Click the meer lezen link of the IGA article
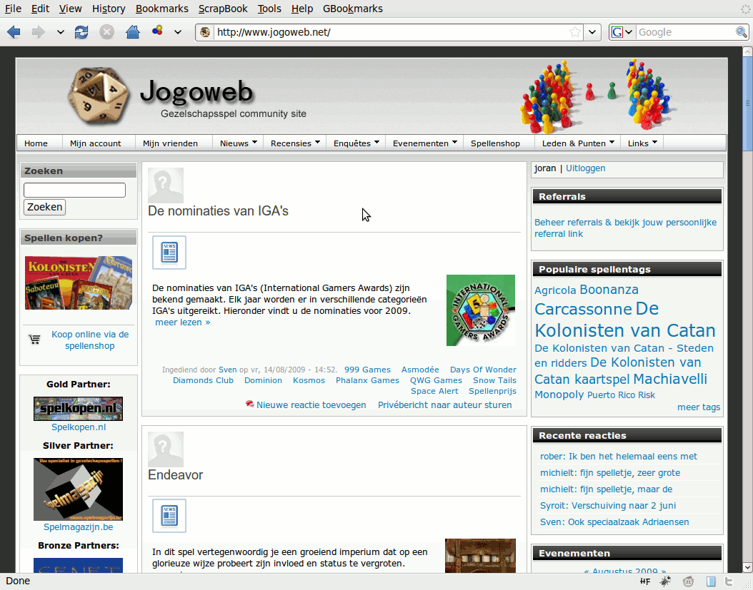The height and width of the screenshot is (590, 753). (182, 322)
